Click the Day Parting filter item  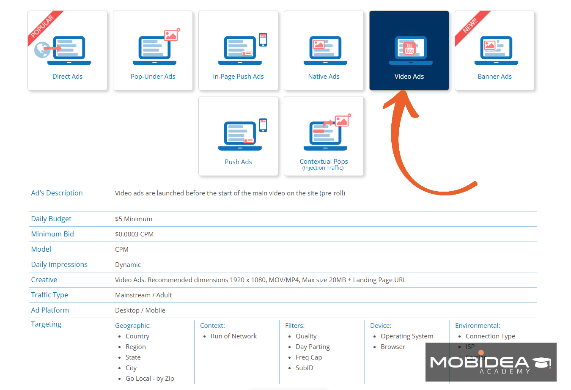click(313, 347)
